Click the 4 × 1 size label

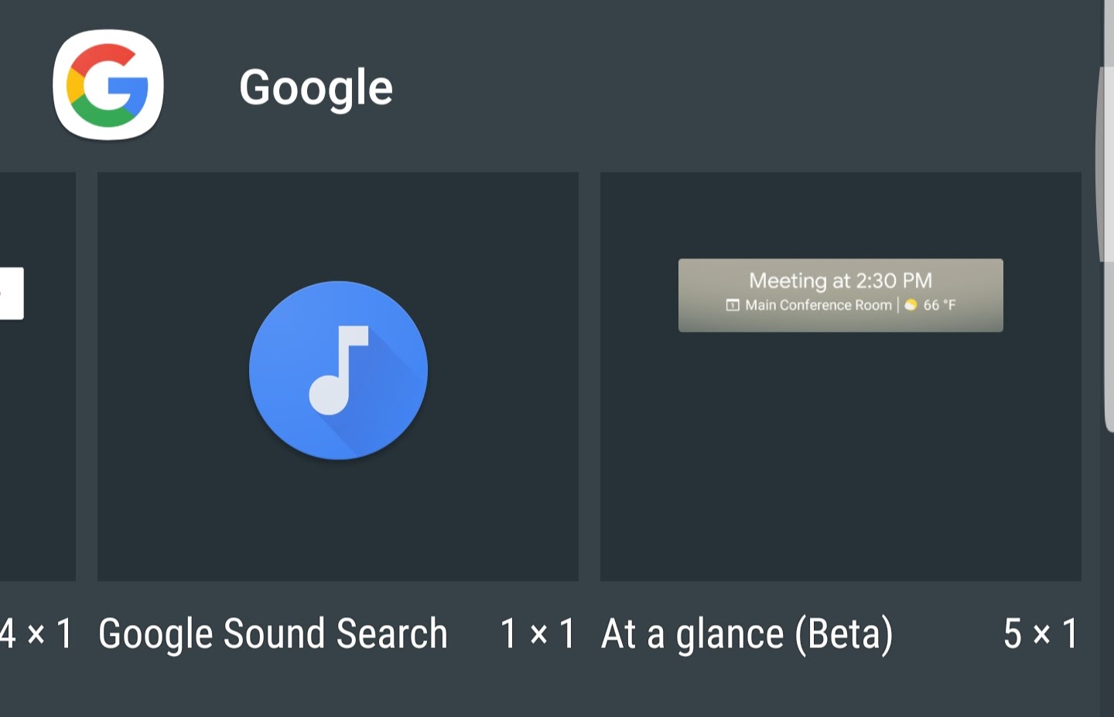(36, 633)
